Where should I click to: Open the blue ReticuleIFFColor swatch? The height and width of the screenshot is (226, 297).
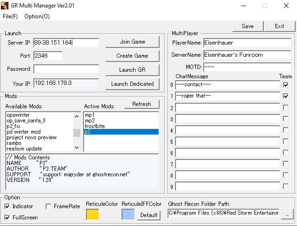tap(128, 214)
